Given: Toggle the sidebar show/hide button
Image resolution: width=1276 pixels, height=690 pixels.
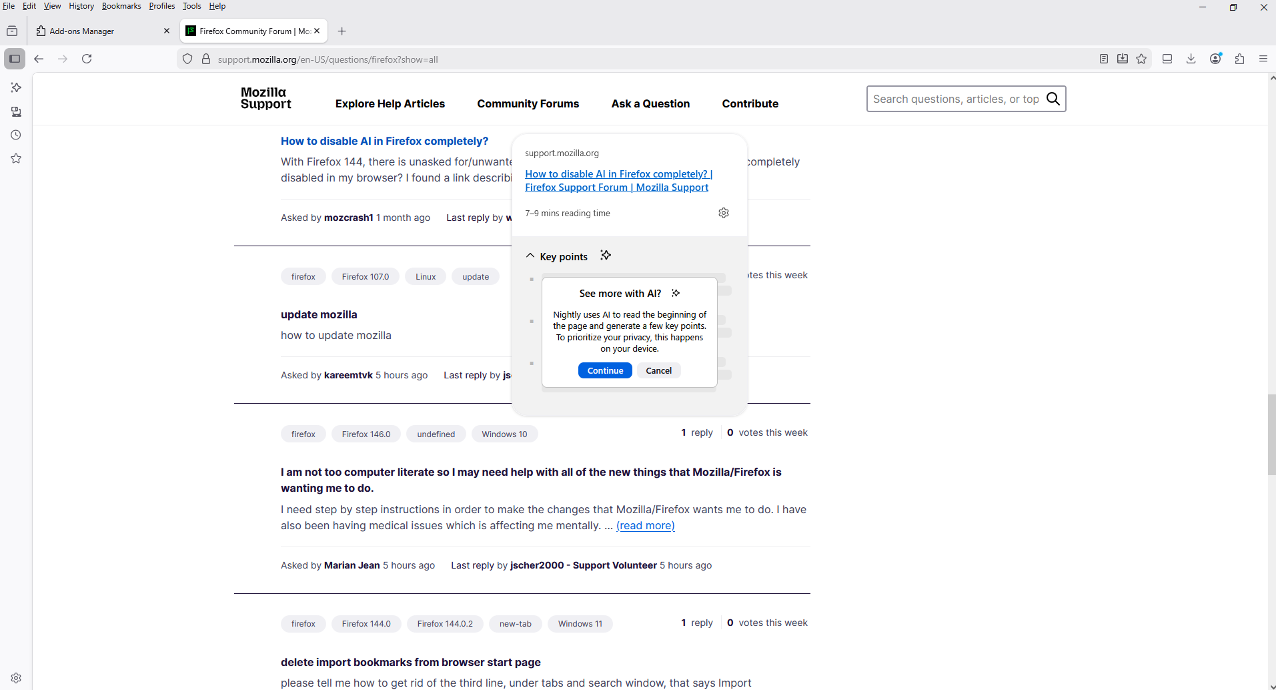Looking at the screenshot, I should (15, 59).
